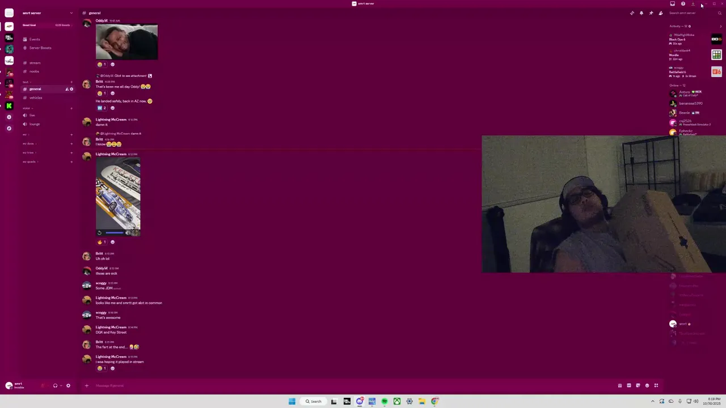This screenshot has width=726, height=408.
Task: Open Oddy's posted image at top
Action: point(126,42)
